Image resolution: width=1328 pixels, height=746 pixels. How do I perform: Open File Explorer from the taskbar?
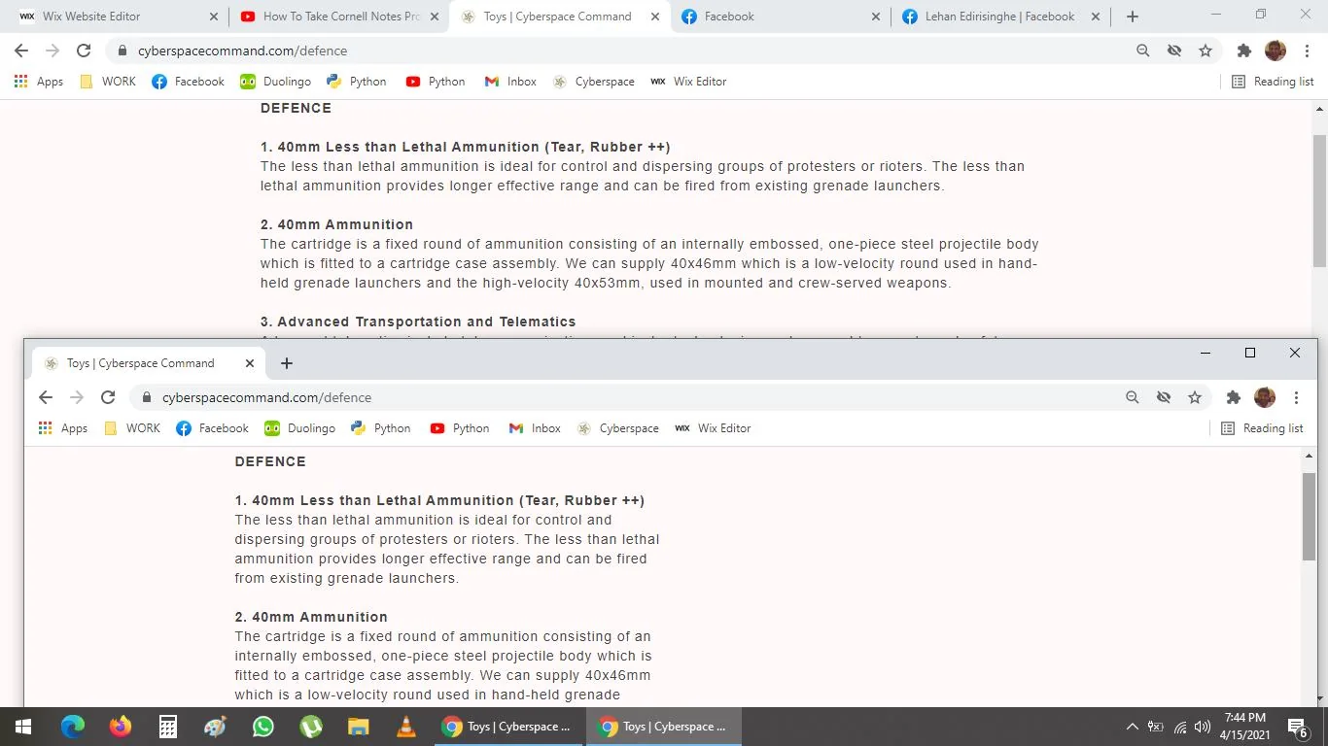click(359, 727)
